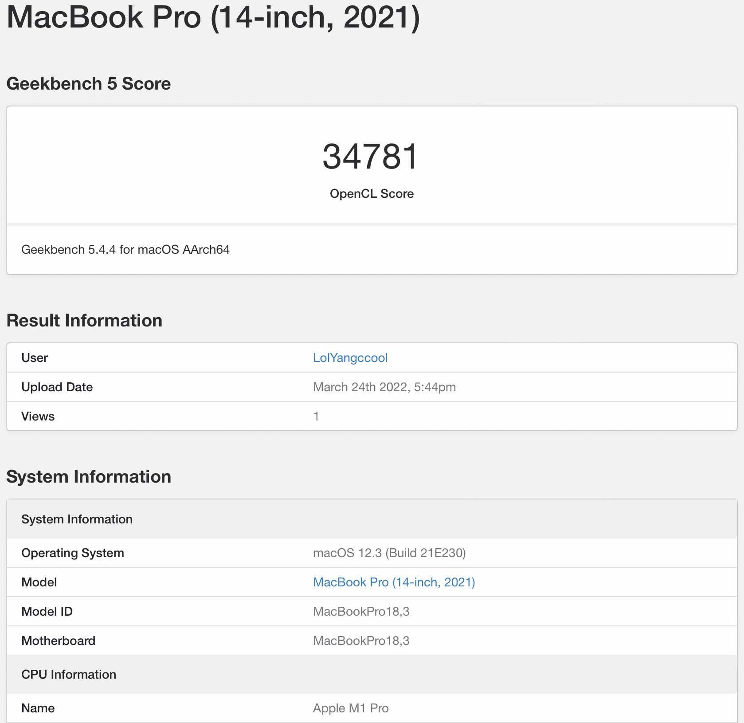Click the MacBook Pro page title heading
This screenshot has width=744, height=723.
tap(213, 18)
